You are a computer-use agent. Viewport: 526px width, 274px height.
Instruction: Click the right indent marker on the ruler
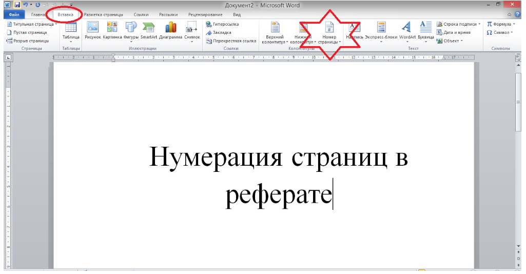(x=444, y=58)
